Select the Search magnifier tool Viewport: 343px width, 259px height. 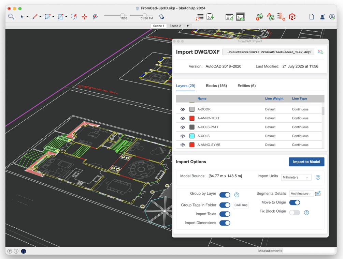11,17
